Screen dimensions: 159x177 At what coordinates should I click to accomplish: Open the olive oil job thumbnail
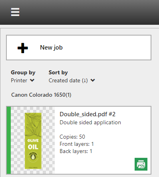coord(33,141)
